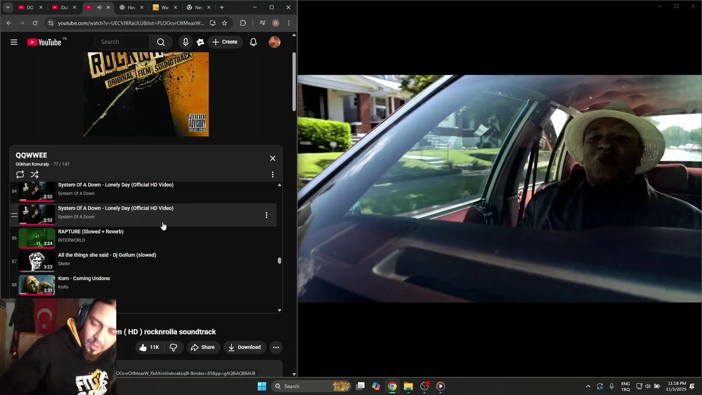Open the YouTube account avatar menu
This screenshot has width=702, height=395.
tap(275, 42)
